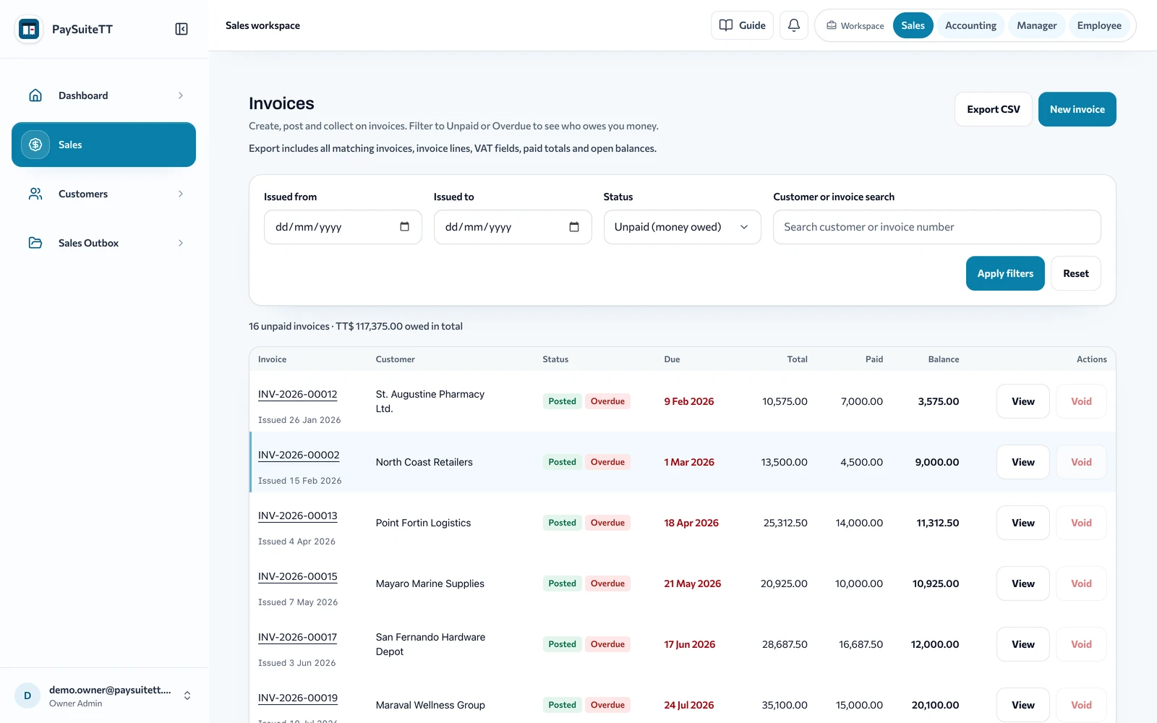Click the Export CSV button

pos(994,109)
